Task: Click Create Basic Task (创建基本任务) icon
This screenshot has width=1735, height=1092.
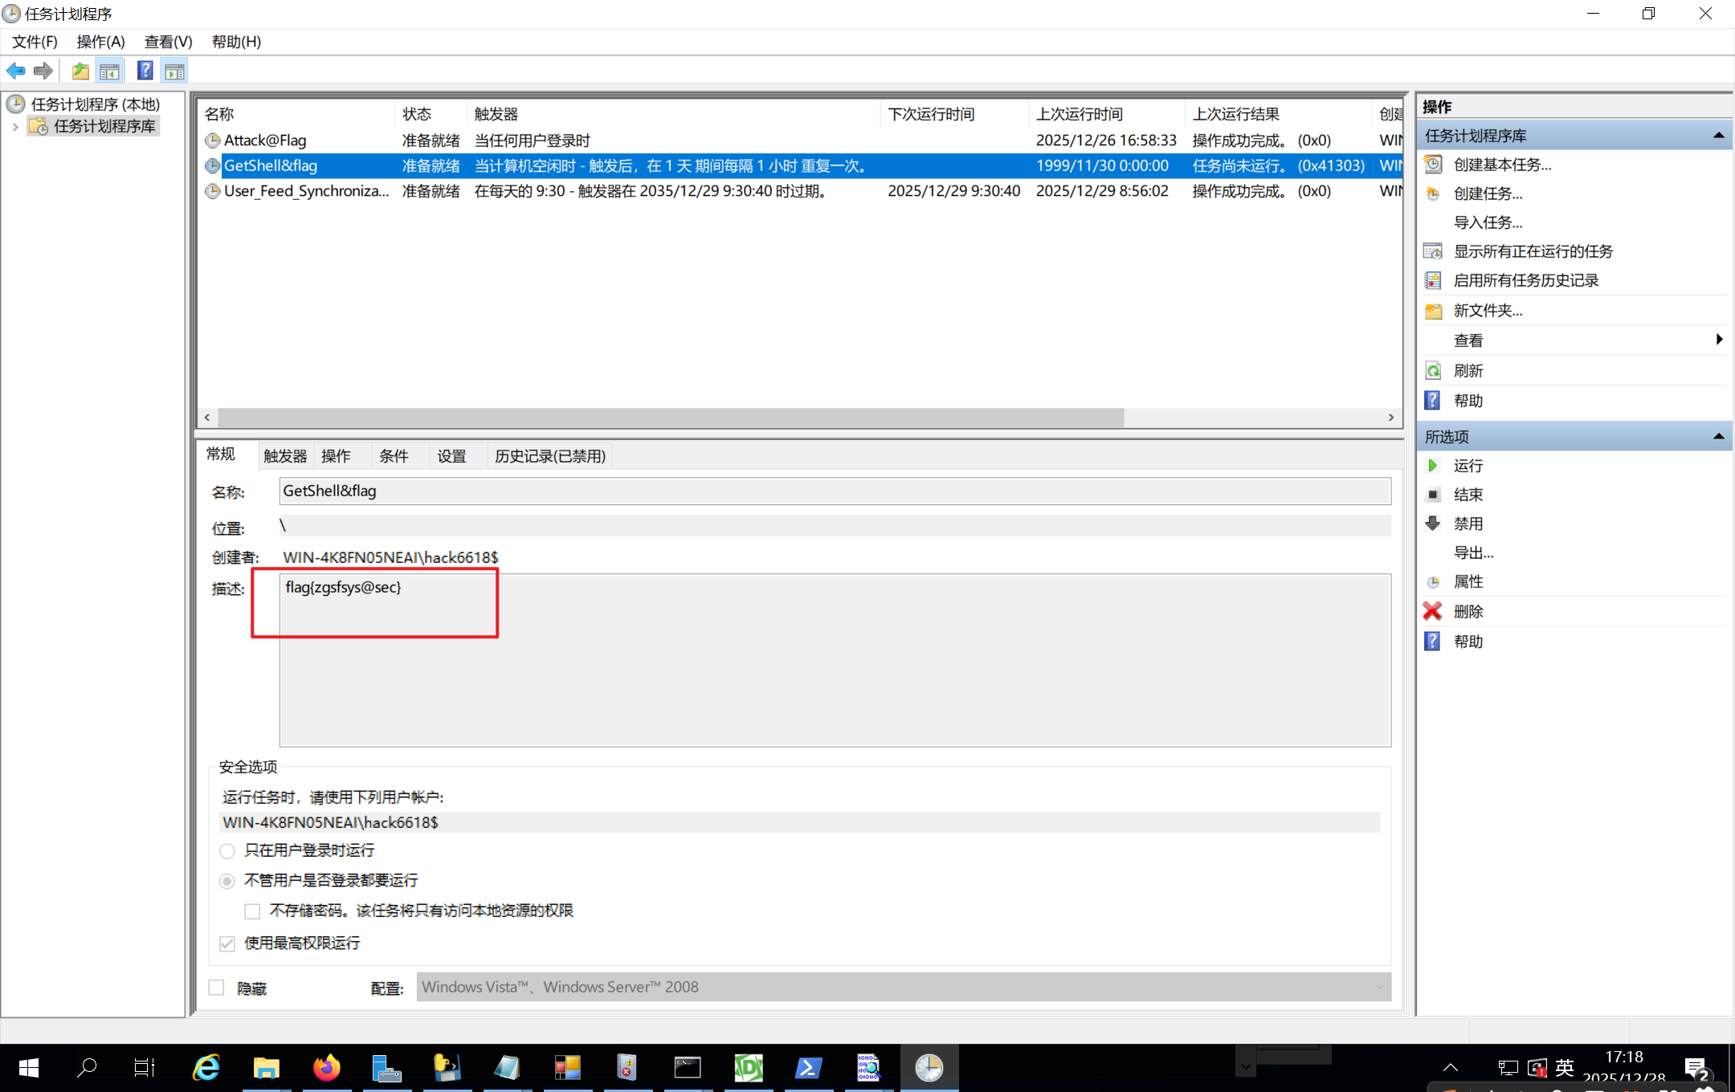Action: (1432, 165)
